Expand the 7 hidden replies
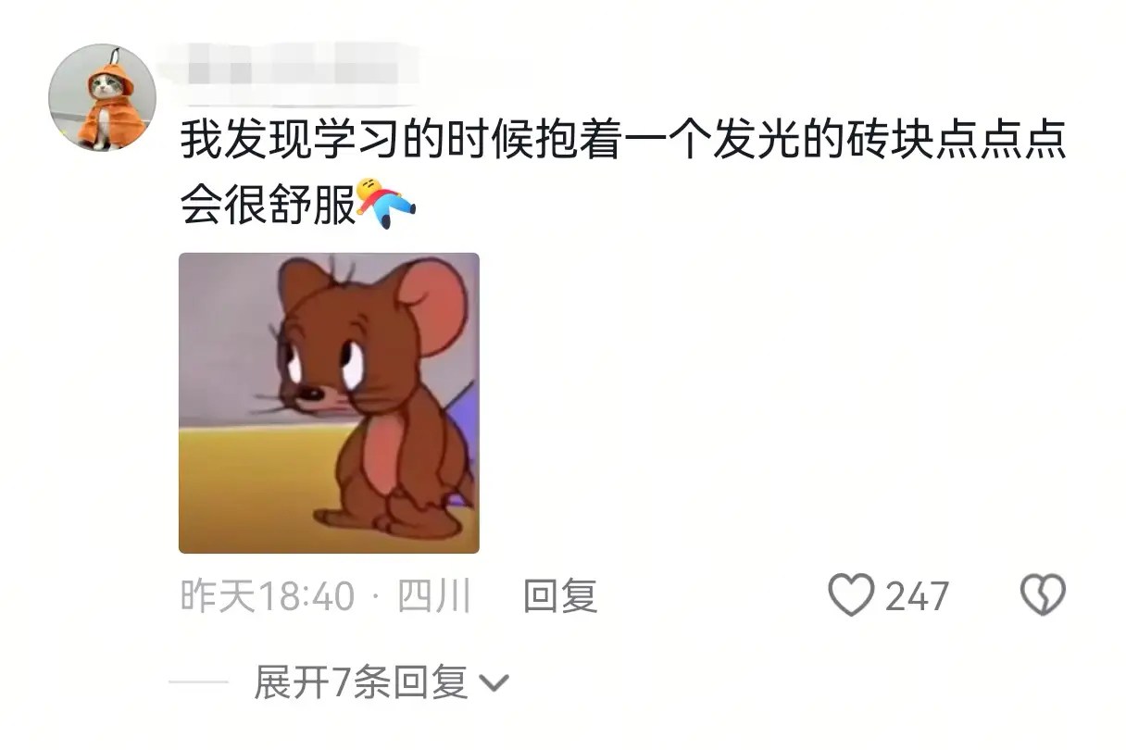Viewport: 1126px width, 750px height. (x=382, y=683)
